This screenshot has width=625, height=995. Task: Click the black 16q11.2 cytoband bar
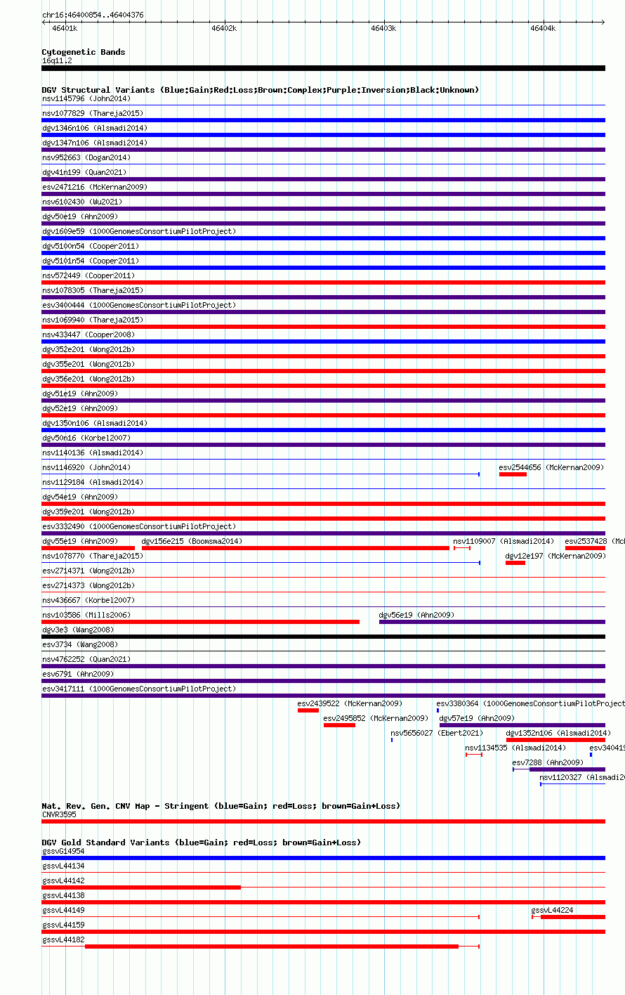(323, 68)
